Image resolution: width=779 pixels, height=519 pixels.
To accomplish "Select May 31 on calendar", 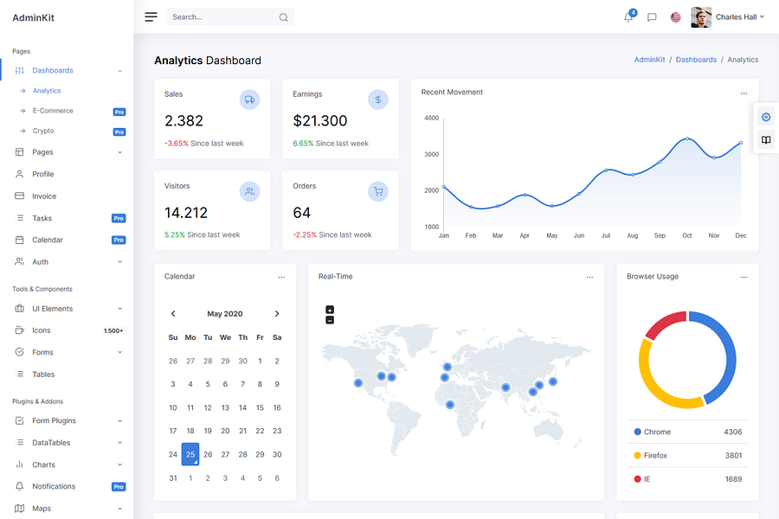I will (x=173, y=477).
